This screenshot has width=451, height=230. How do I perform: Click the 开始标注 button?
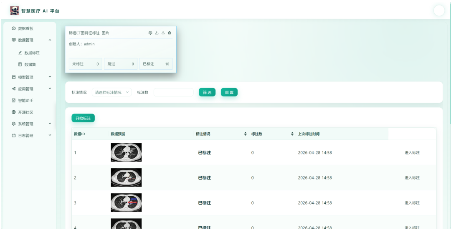pyautogui.click(x=83, y=118)
